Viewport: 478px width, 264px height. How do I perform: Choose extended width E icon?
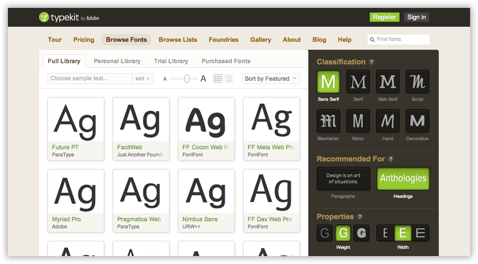[420, 233]
